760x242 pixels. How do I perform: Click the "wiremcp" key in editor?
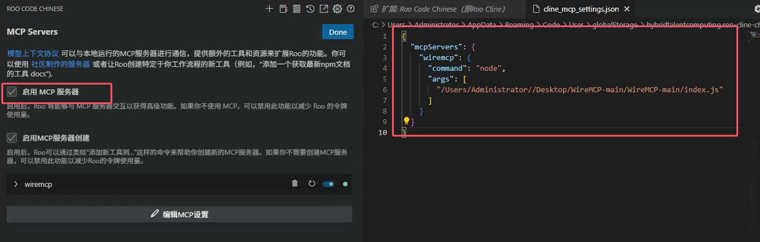[x=438, y=57]
